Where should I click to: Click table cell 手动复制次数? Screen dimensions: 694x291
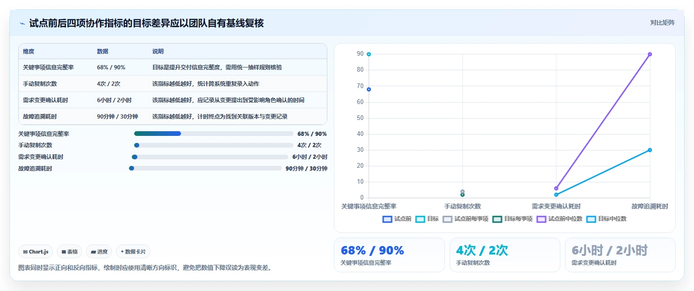(40, 84)
